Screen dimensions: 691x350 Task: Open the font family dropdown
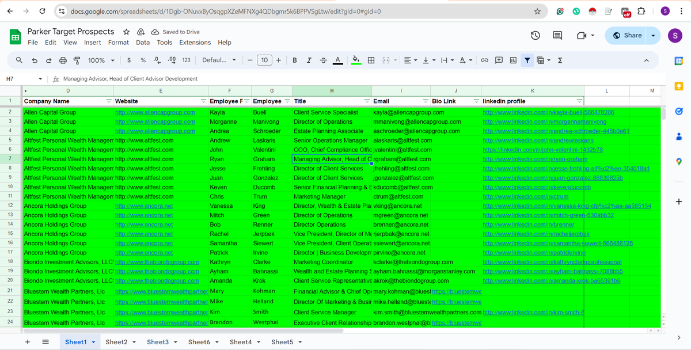pos(219,60)
